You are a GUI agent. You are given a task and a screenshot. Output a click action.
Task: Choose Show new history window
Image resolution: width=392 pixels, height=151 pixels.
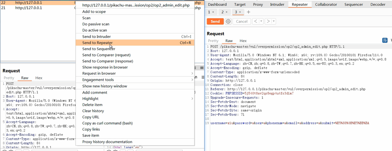pyautogui.click(x=135, y=86)
